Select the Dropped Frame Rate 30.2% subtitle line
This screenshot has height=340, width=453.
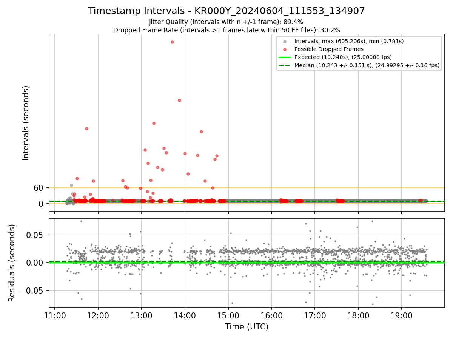pyautogui.click(x=226, y=30)
